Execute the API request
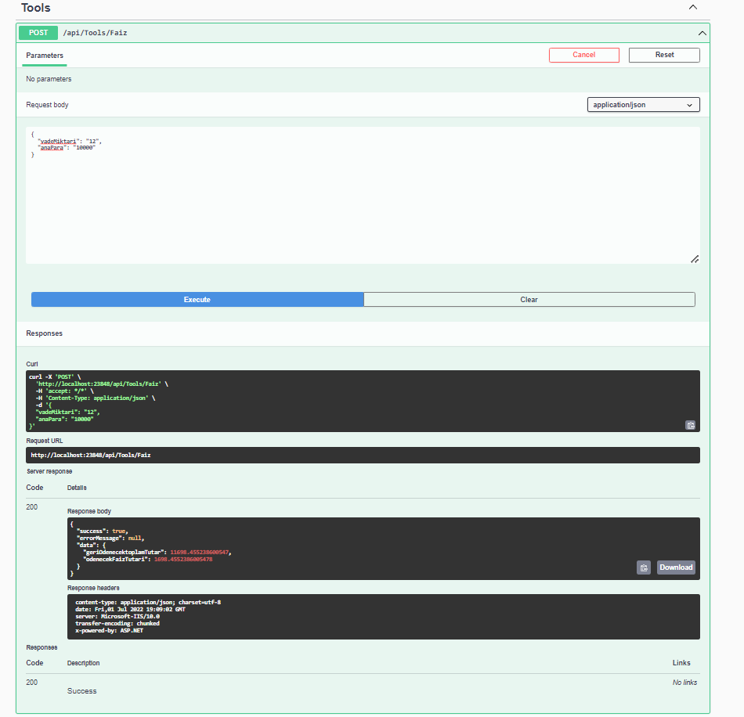744x717 pixels. [x=197, y=300]
